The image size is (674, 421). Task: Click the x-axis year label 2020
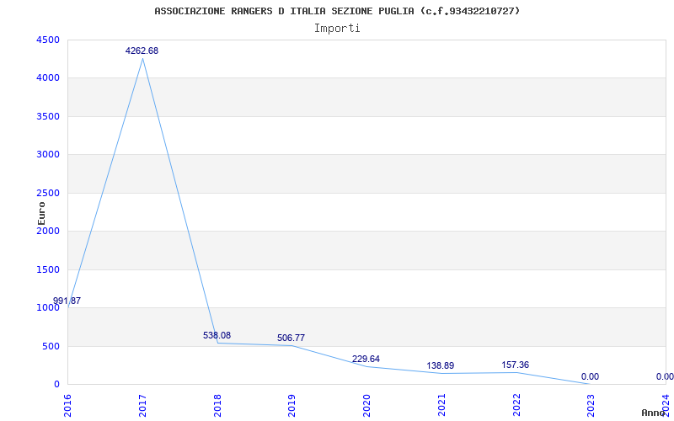point(366,404)
